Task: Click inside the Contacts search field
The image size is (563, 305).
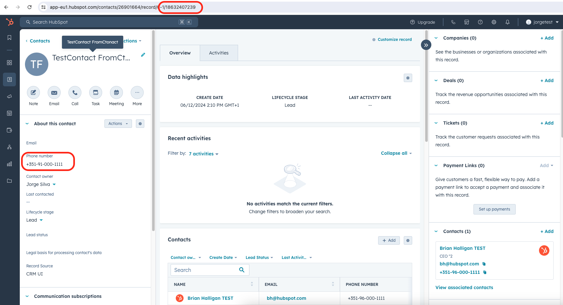Action: tap(204, 270)
